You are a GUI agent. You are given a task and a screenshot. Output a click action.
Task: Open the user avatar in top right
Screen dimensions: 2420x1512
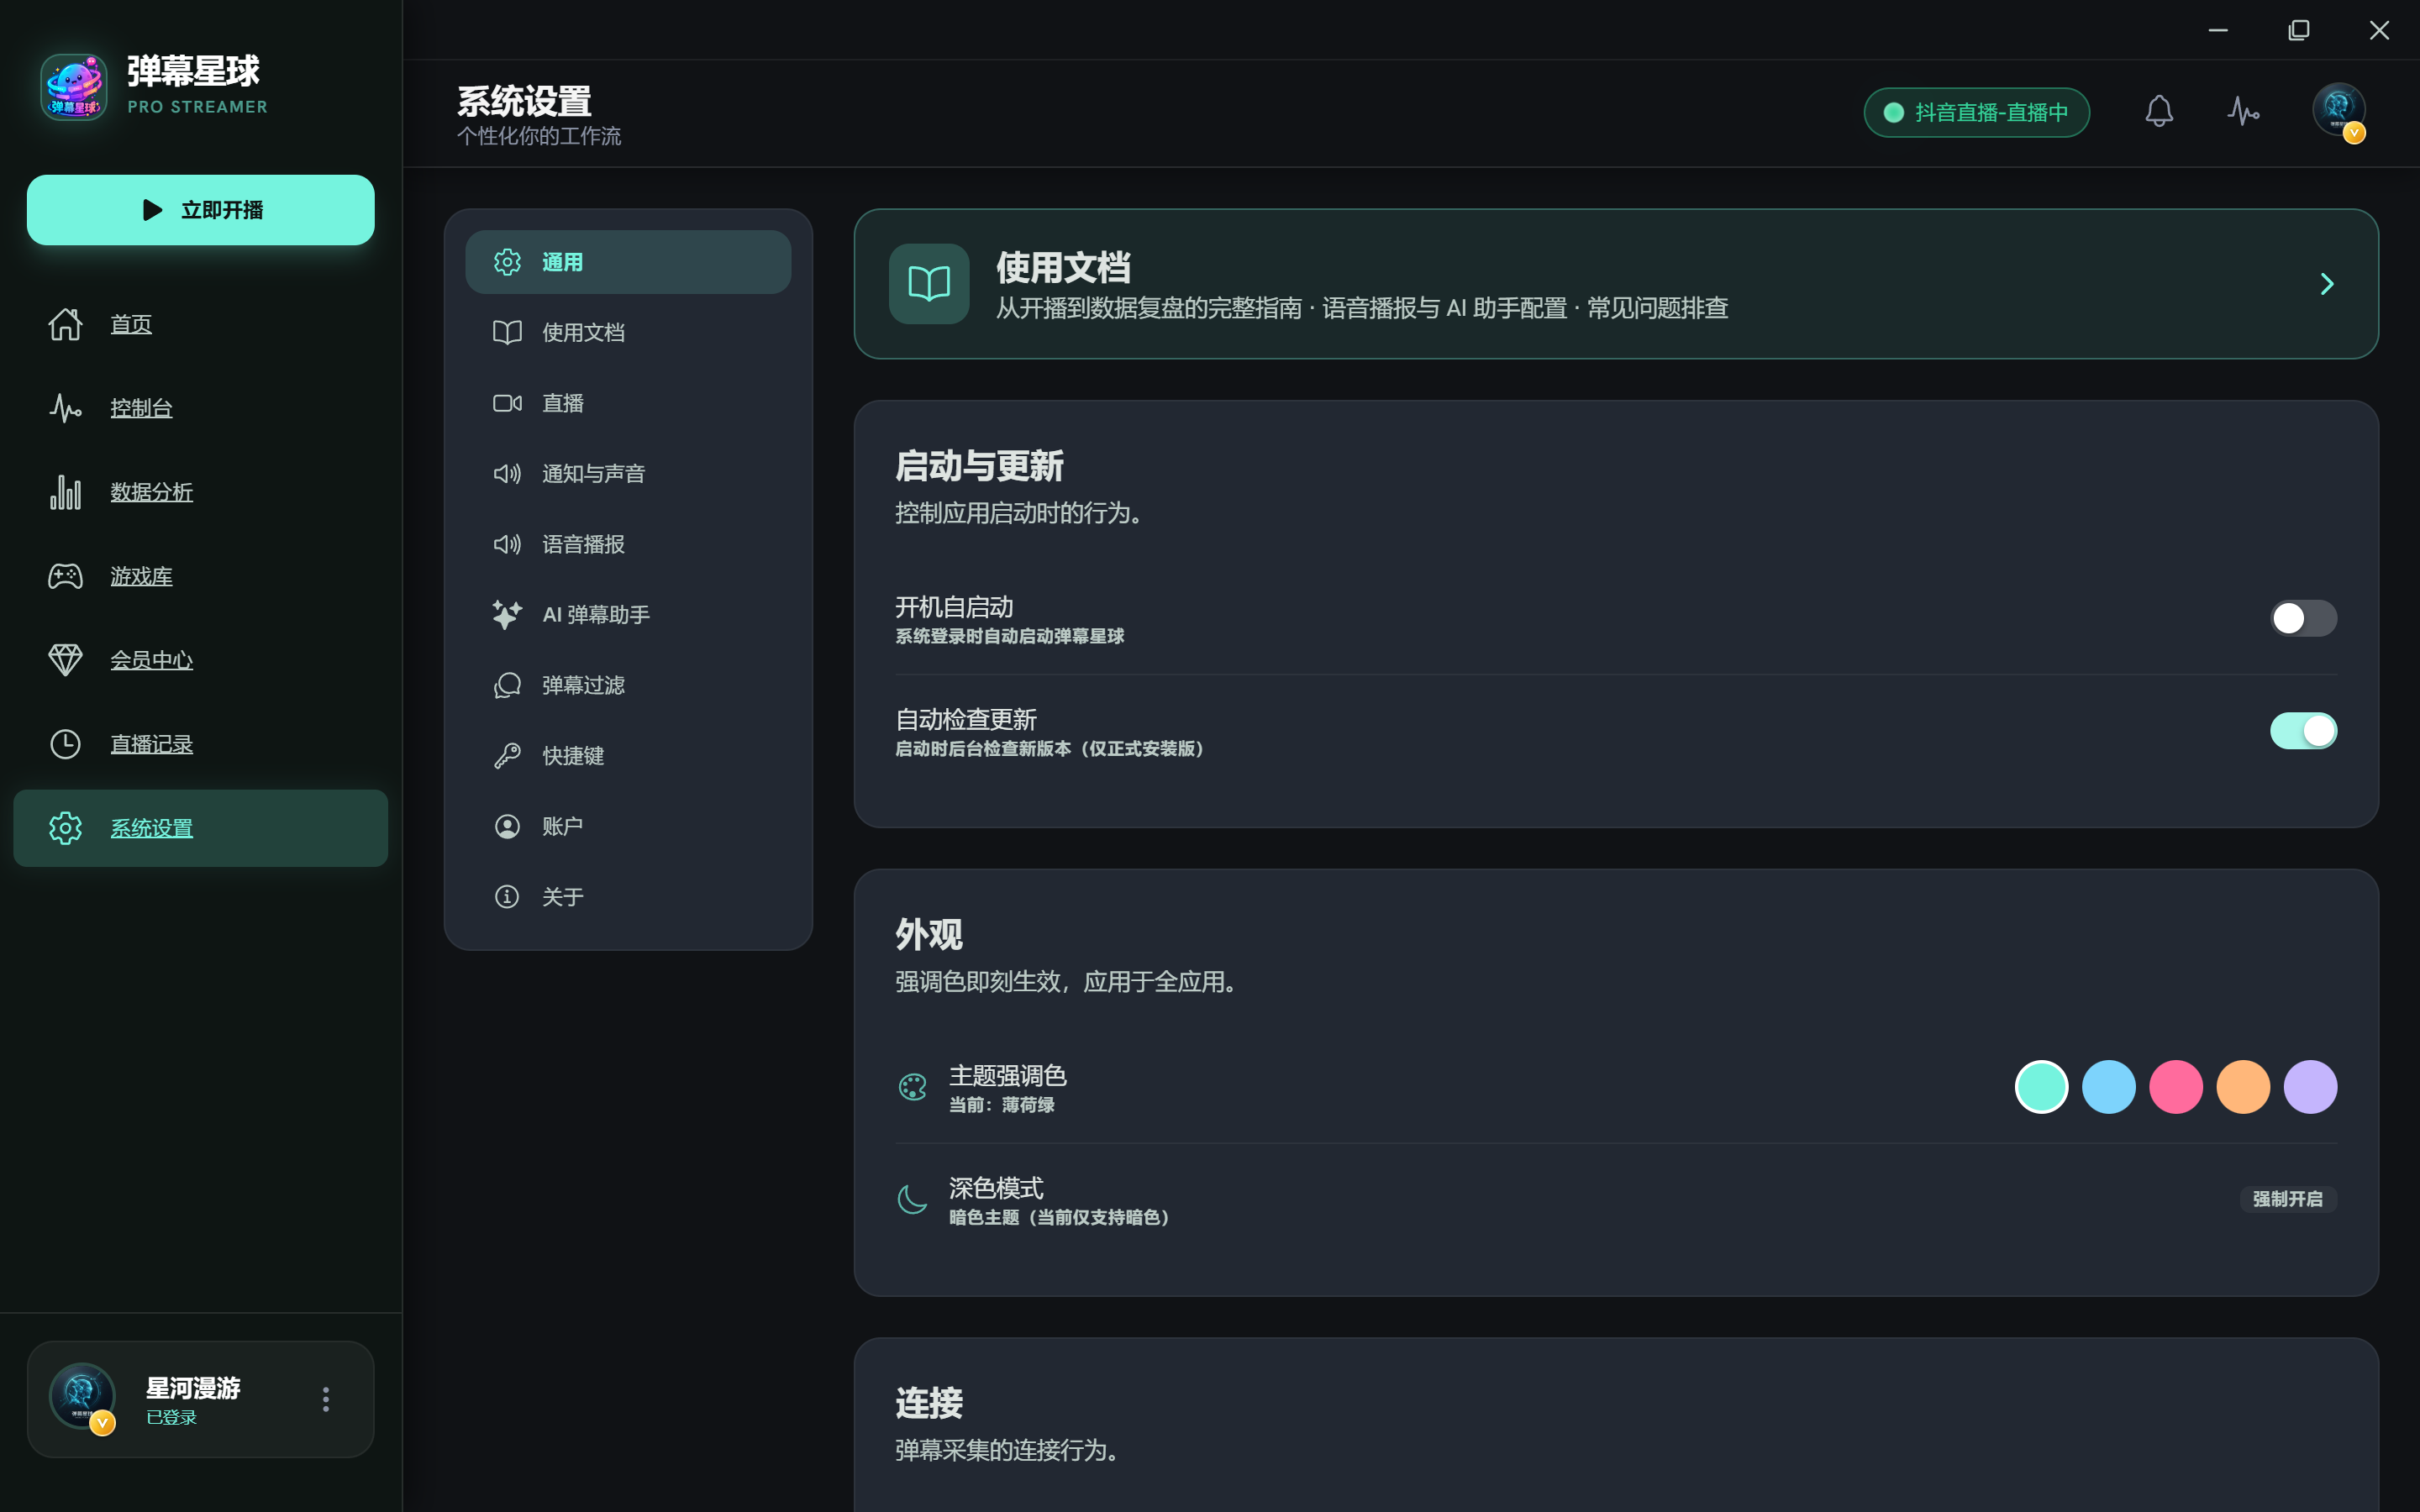point(2339,111)
